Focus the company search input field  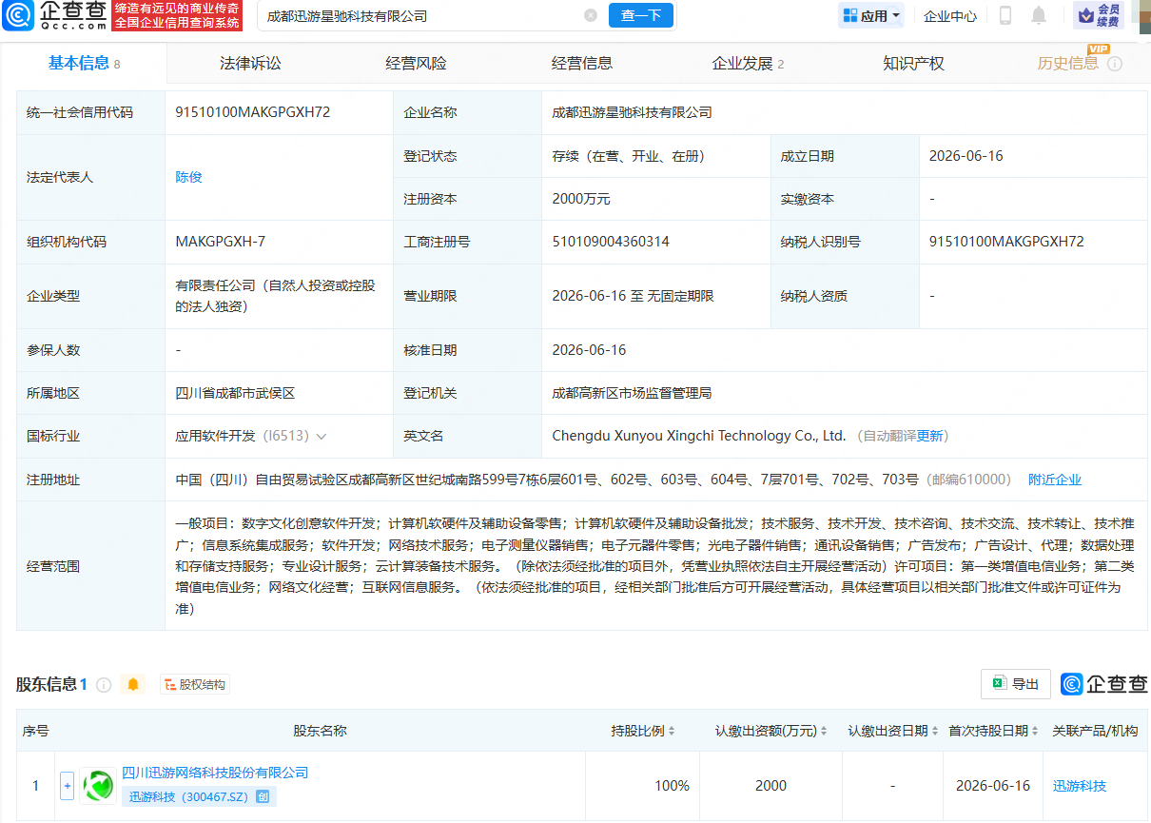(x=422, y=15)
